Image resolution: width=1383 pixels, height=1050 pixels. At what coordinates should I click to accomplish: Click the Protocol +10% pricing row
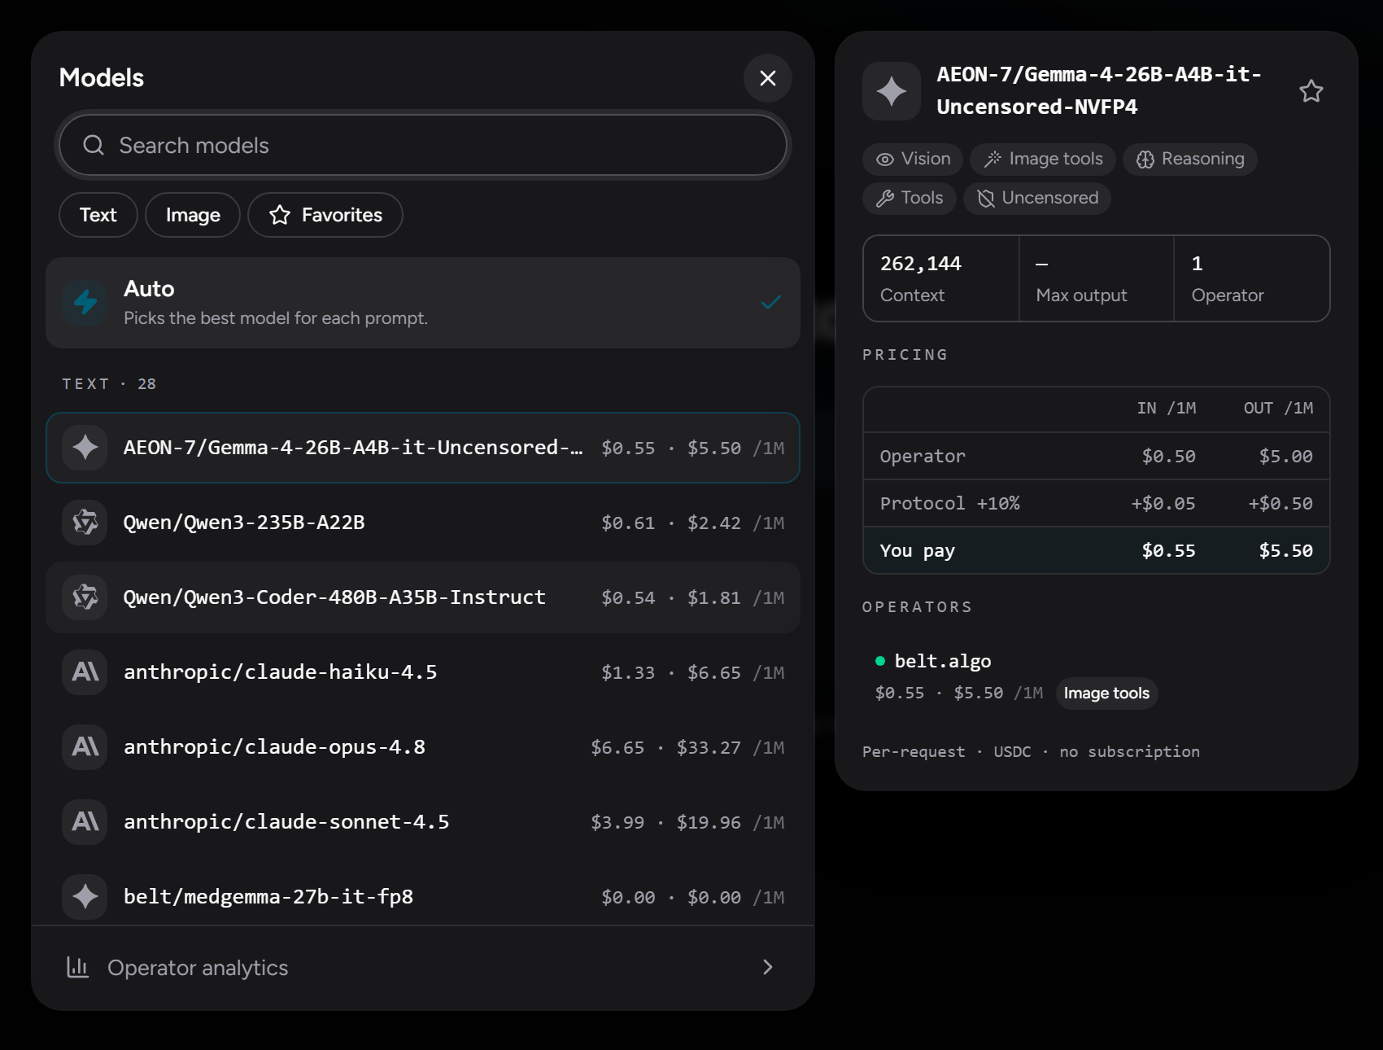(1097, 504)
